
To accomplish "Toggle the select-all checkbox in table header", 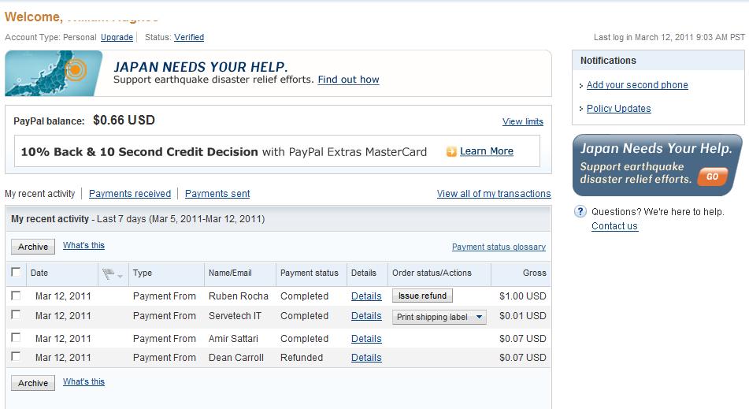I will coord(16,272).
